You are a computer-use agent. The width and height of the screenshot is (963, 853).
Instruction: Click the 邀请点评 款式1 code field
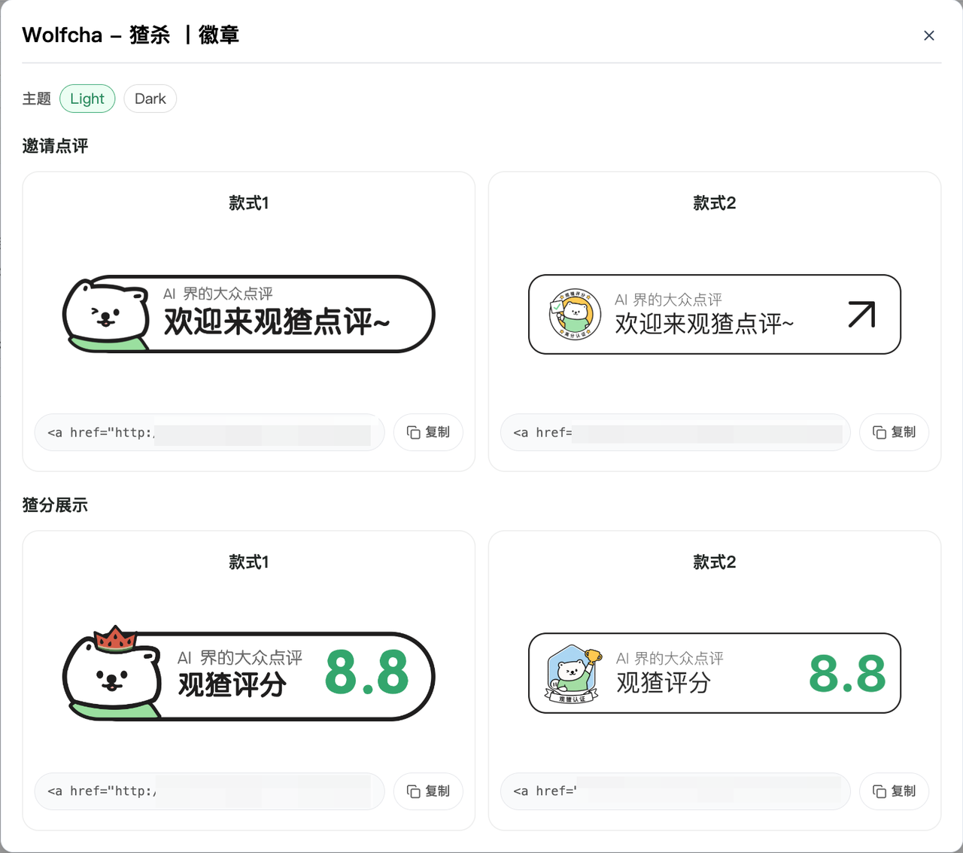[210, 432]
